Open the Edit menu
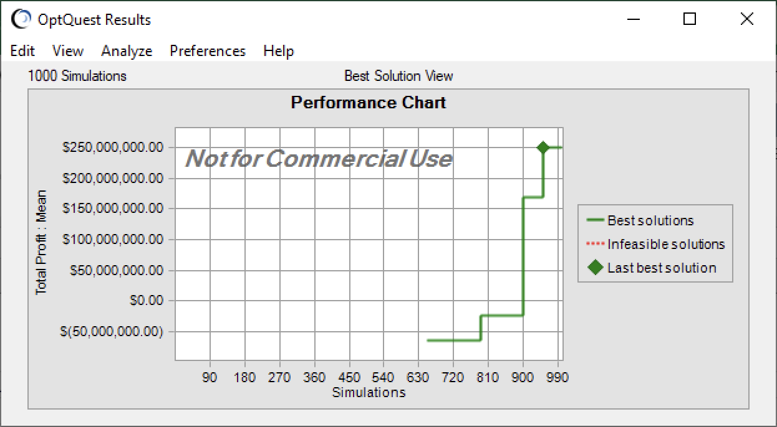 22,51
